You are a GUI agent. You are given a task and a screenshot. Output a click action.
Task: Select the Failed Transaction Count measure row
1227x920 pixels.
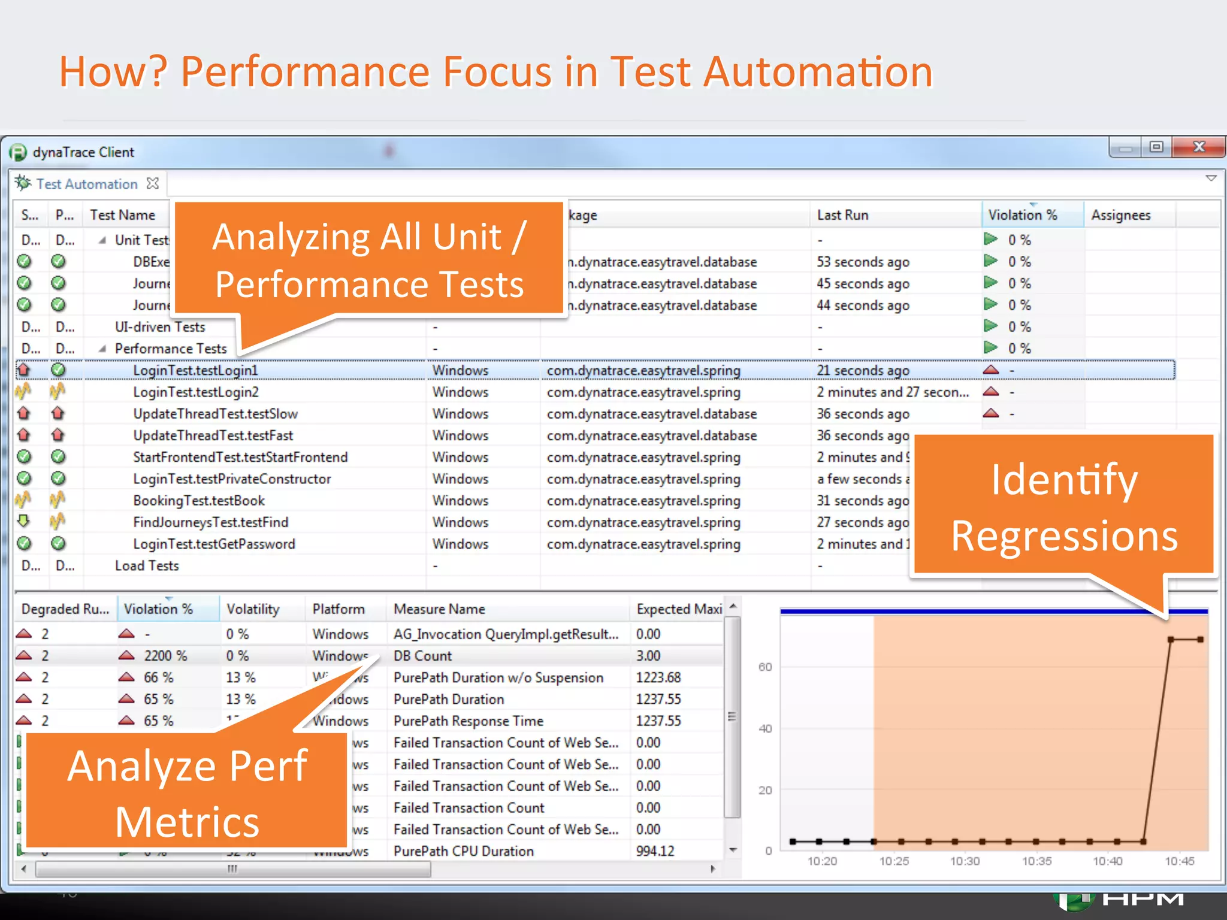[x=469, y=808]
